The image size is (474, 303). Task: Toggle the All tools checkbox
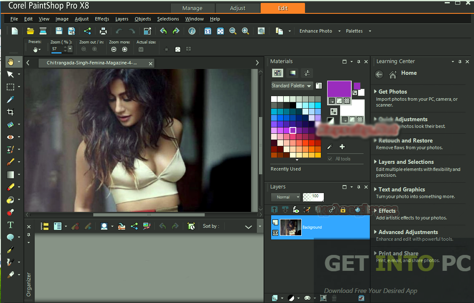(x=330, y=158)
